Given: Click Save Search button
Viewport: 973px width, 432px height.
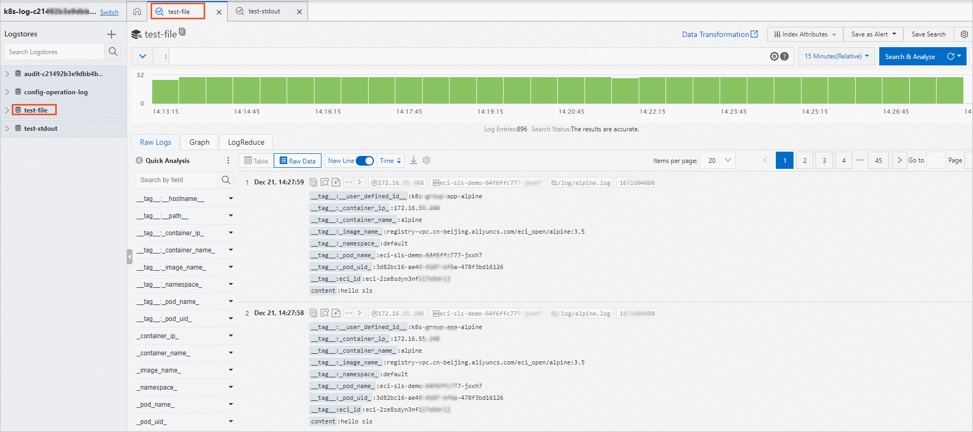Looking at the screenshot, I should (x=929, y=34).
